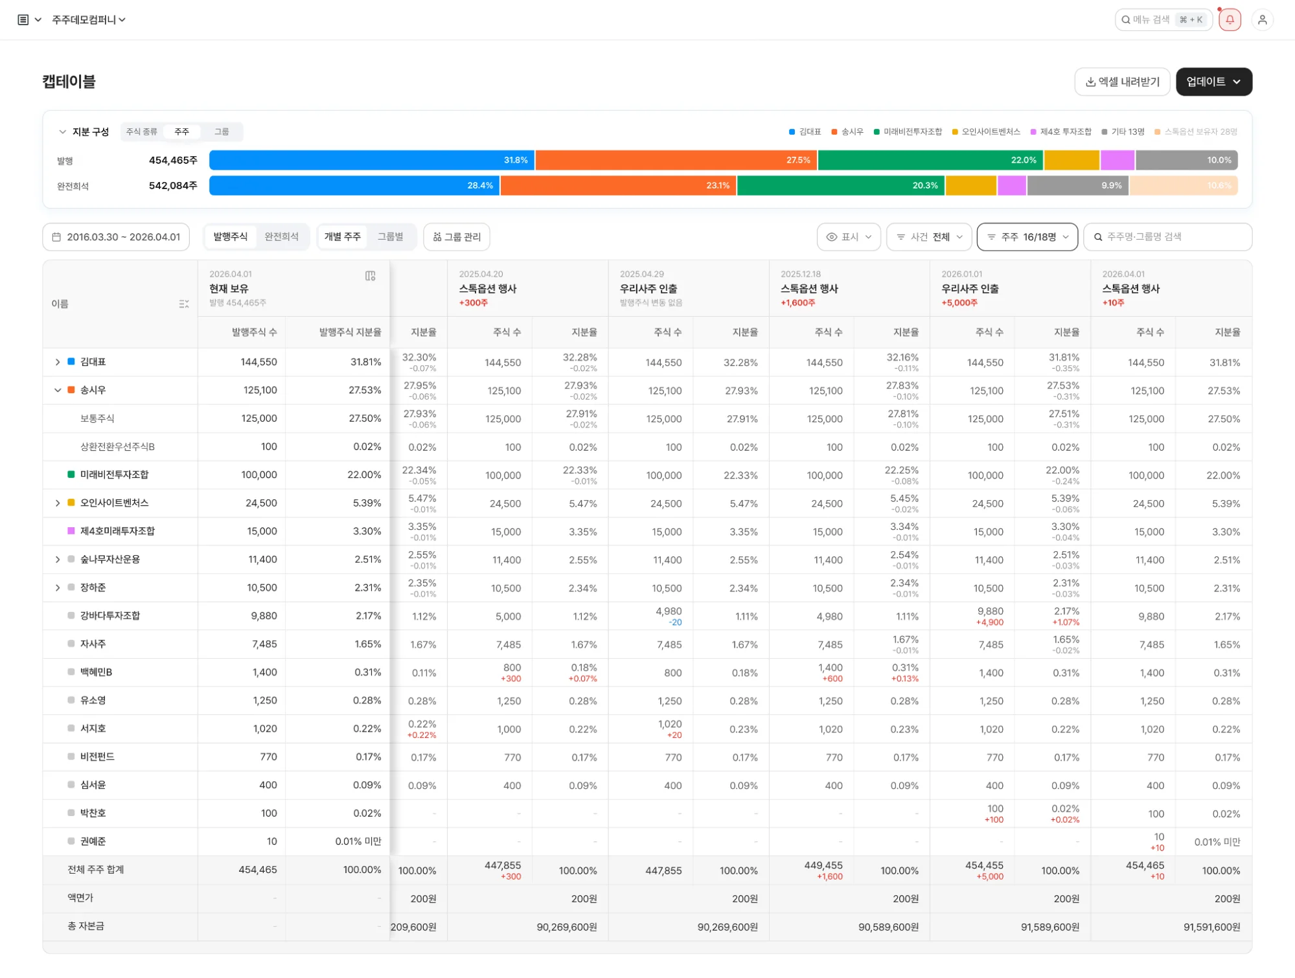Open the date range 2016.03.30 ~ 2026.04.01
This screenshot has height=978, width=1295.
116,237
